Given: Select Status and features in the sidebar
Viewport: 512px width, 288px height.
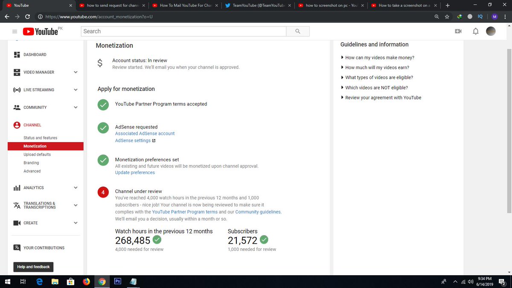Looking at the screenshot, I should tap(40, 138).
